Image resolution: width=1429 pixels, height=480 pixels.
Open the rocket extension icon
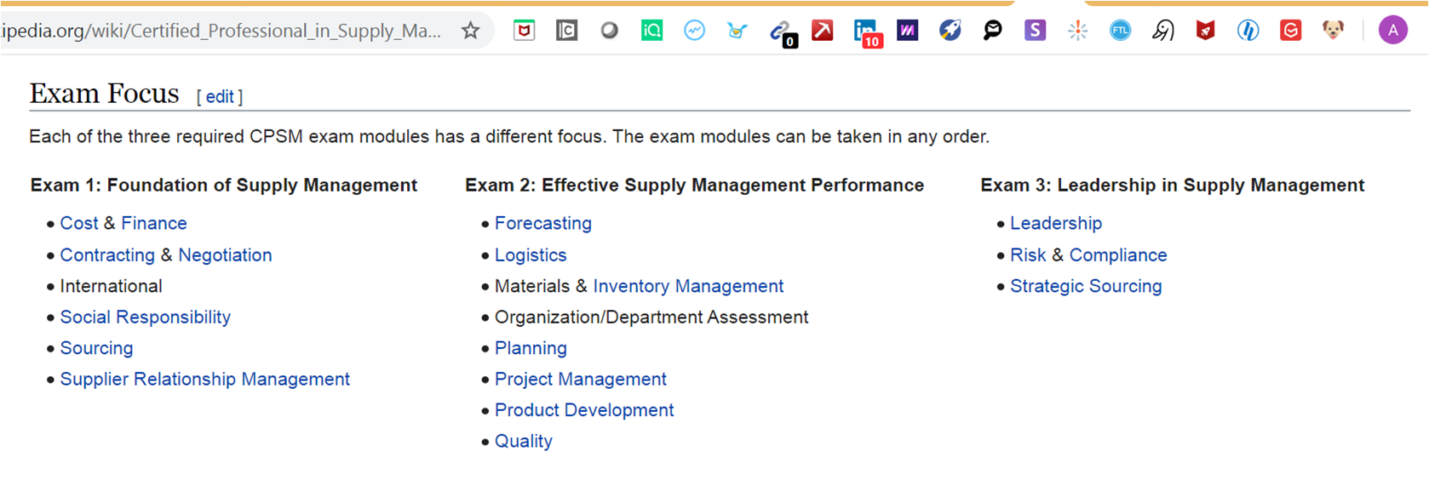click(x=950, y=31)
